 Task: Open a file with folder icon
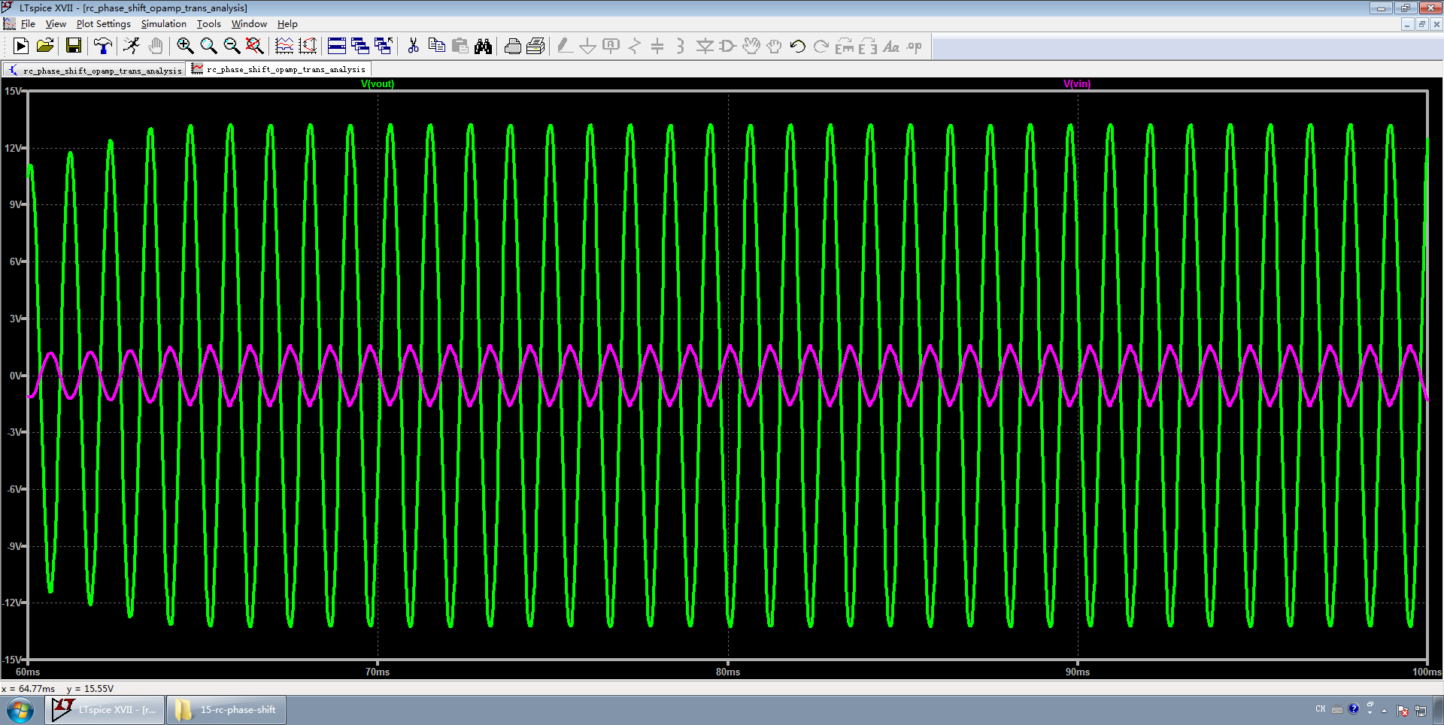coord(45,47)
